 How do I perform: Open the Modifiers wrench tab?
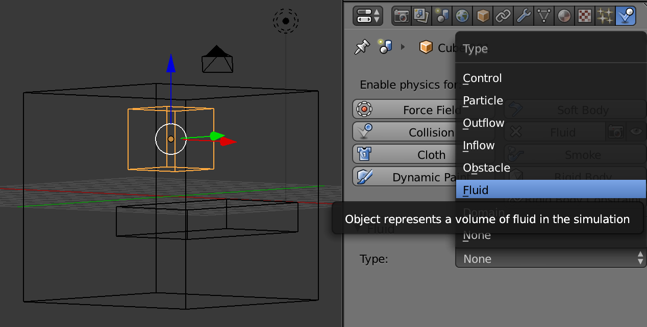[524, 16]
